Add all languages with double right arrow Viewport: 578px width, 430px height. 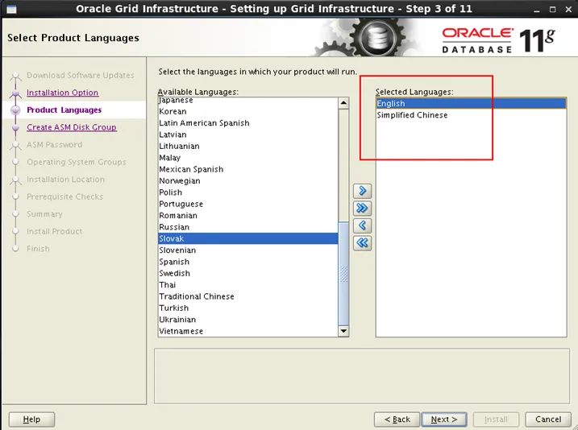(362, 208)
